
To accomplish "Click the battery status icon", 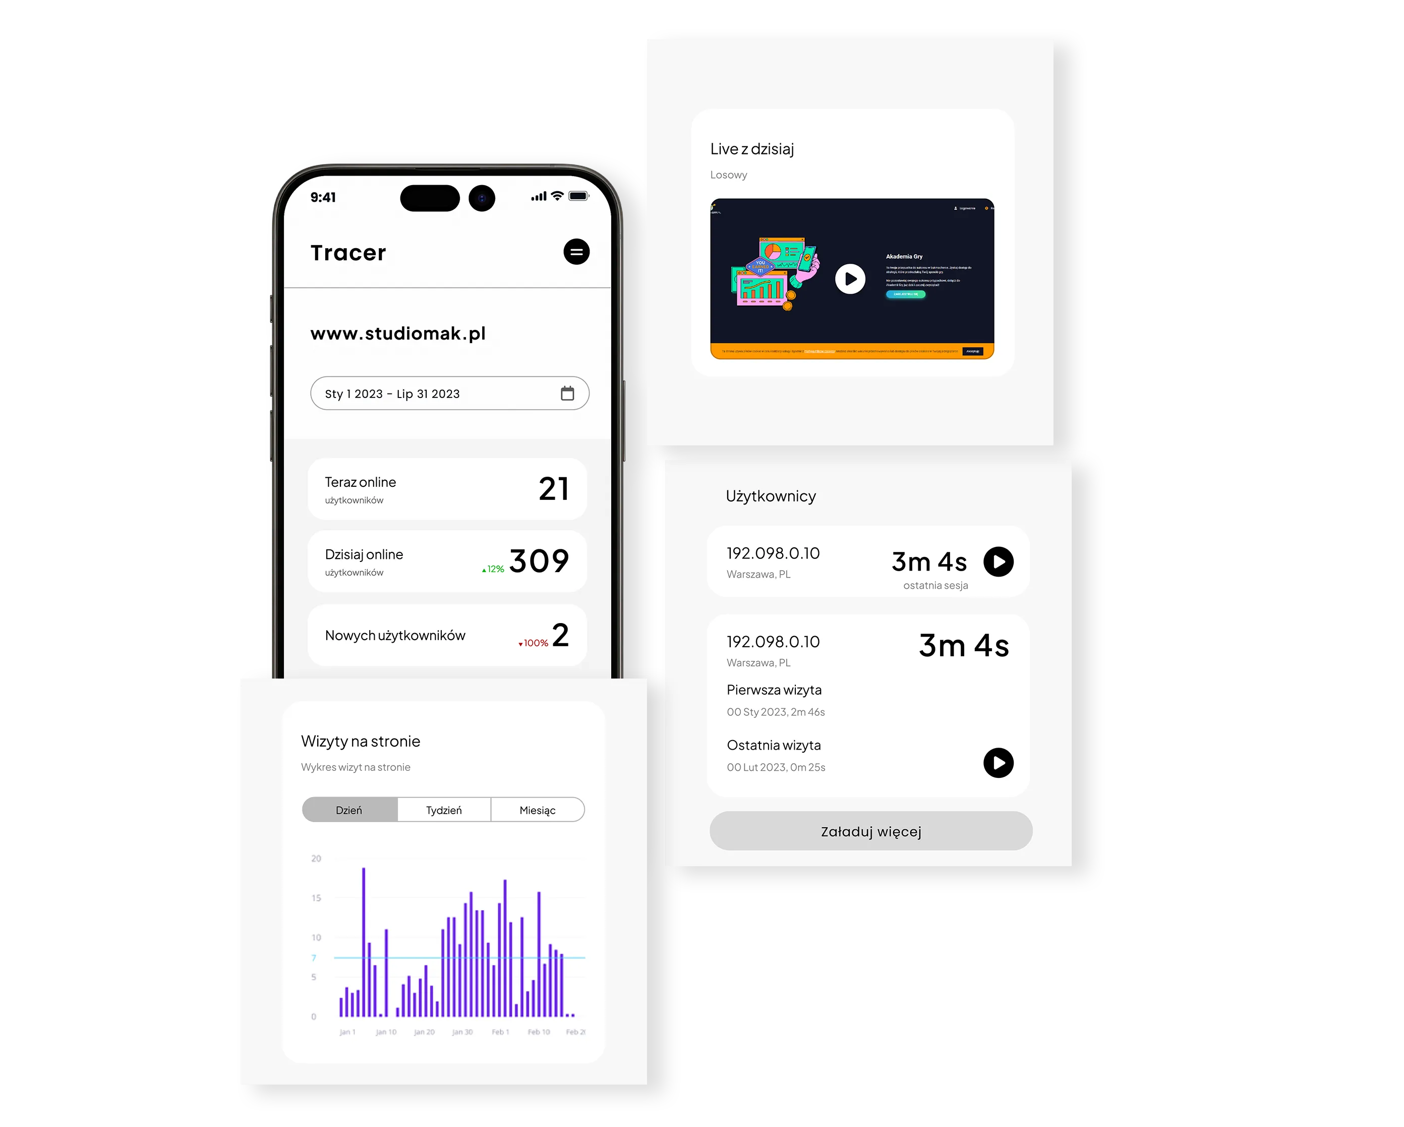I will tap(578, 199).
